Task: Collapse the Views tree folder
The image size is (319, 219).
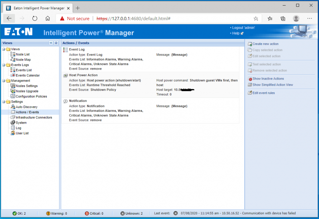Action: tap(4, 49)
